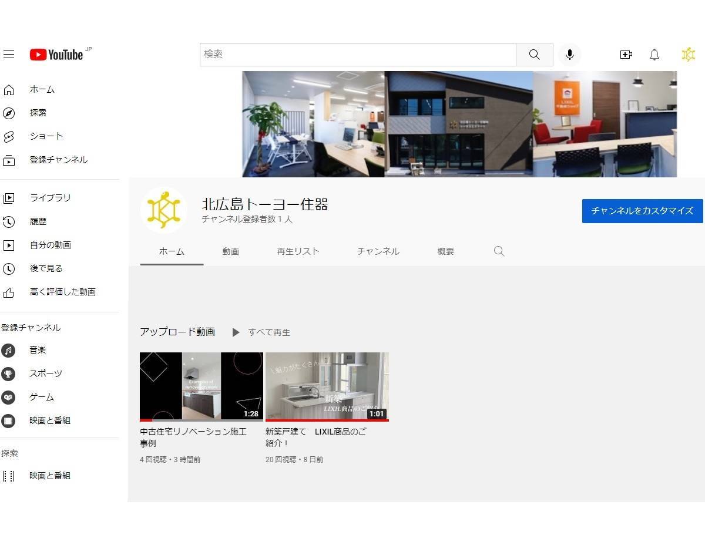The height and width of the screenshot is (552, 705).
Task: Click film strip icon under 探索 section
Action: coord(8,476)
